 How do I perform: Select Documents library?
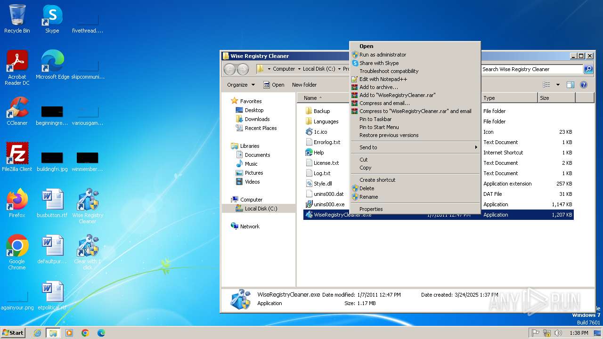tap(253, 155)
